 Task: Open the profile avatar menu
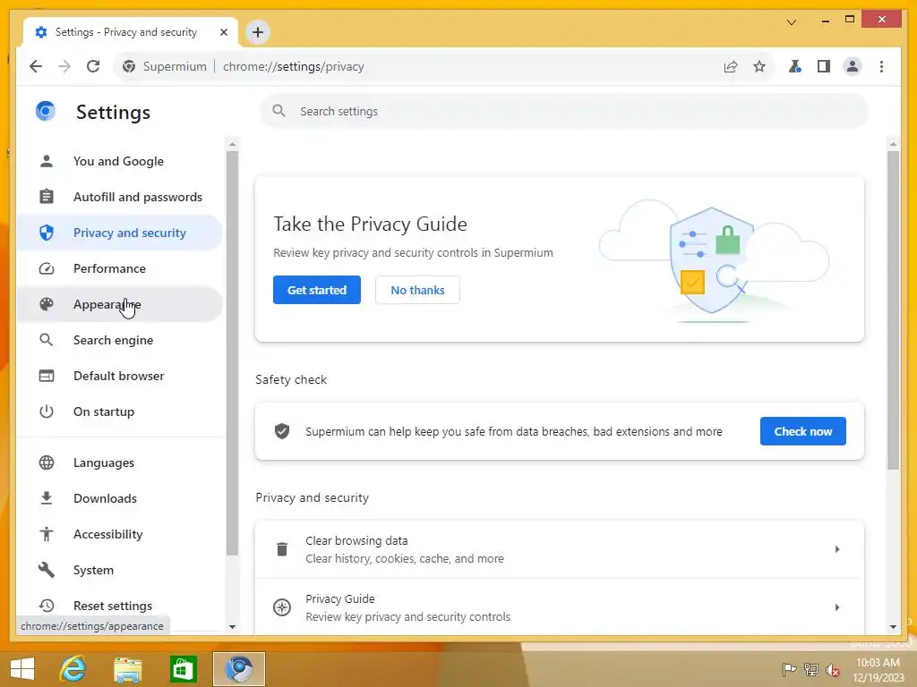[x=853, y=66]
